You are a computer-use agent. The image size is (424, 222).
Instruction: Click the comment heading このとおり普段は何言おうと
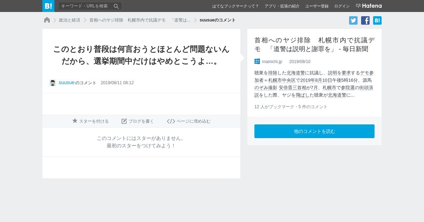(x=141, y=55)
